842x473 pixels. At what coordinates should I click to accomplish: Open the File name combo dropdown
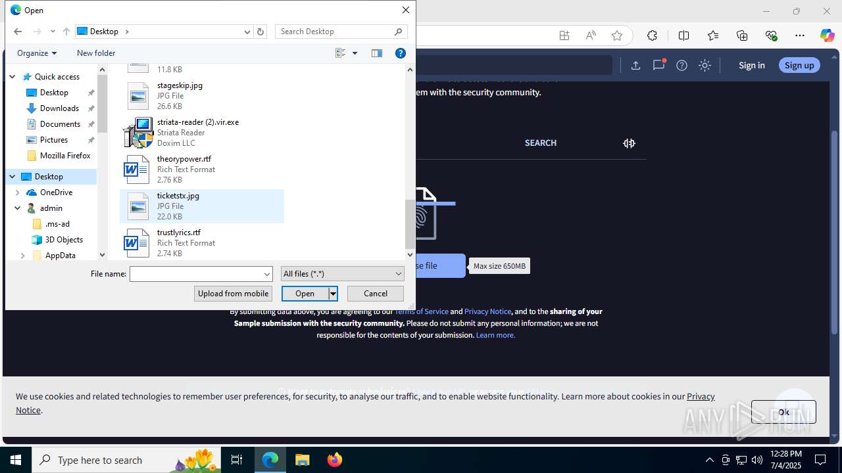pos(267,274)
